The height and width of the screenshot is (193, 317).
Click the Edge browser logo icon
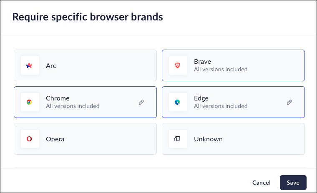(178, 102)
